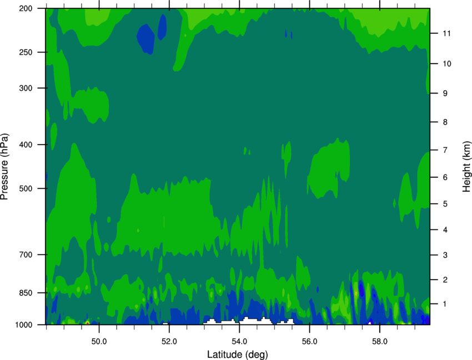
Task: Pick the 5 km height label
Action: coord(445,204)
